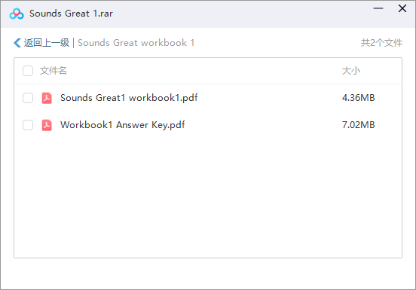416x290 pixels.
Task: Click the PDF icon for Workbook1 Answer Key
Action: pos(47,125)
